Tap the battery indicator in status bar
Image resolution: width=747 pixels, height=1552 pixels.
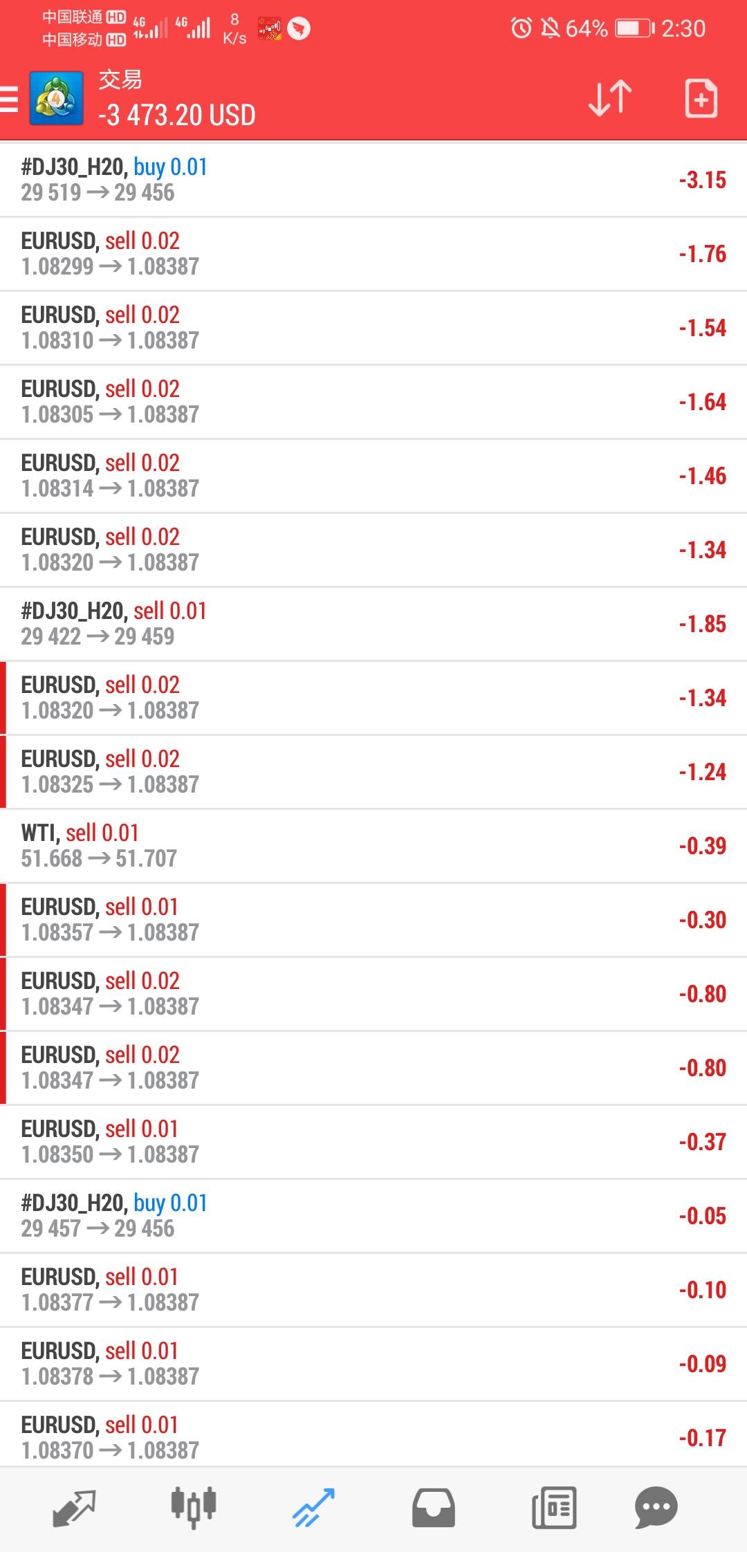634,28
